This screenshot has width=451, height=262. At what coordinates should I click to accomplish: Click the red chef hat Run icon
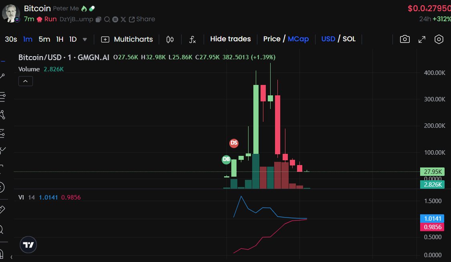tap(40, 19)
